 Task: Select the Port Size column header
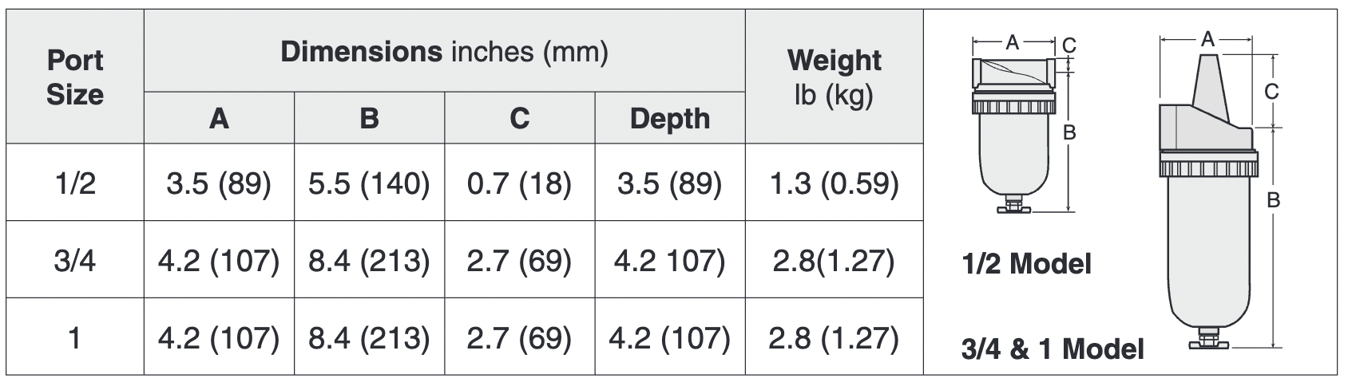pos(75,77)
